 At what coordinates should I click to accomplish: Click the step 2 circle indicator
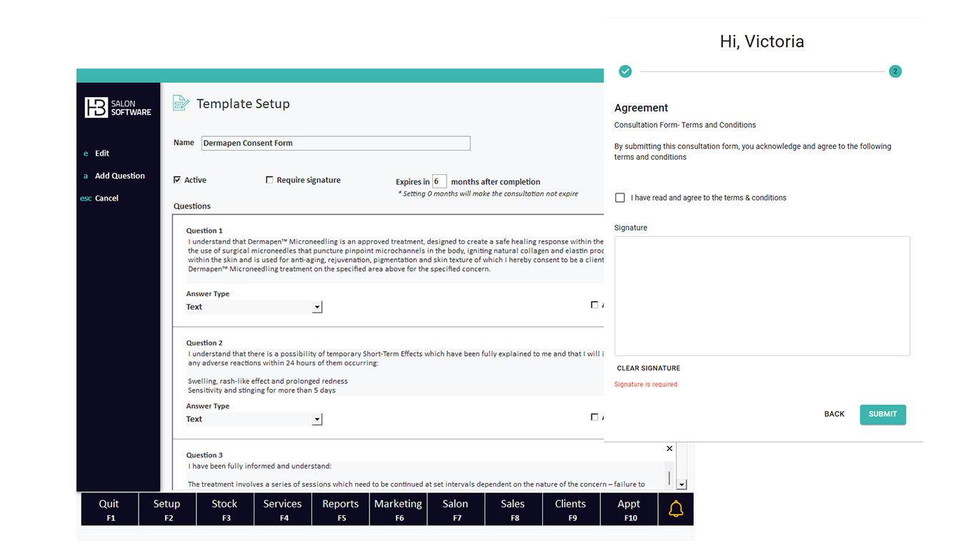895,71
